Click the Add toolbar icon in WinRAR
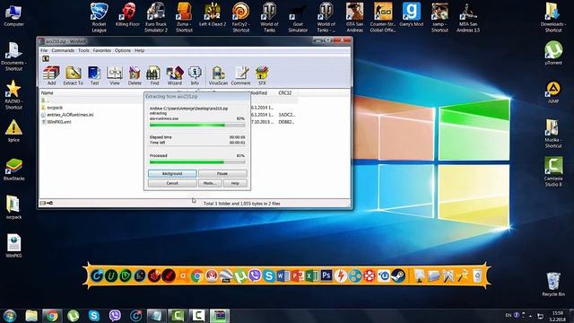This screenshot has width=574, height=323. (51, 75)
